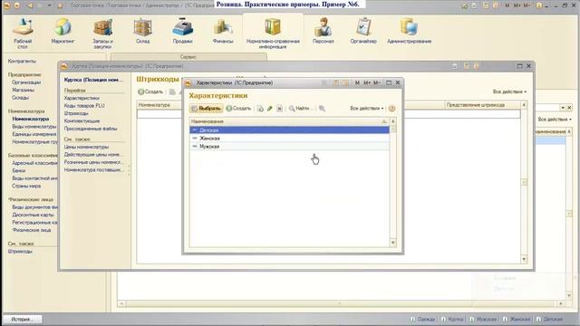The image size is (580, 326).
Task: Click the История button in the status bar
Action: (22, 319)
